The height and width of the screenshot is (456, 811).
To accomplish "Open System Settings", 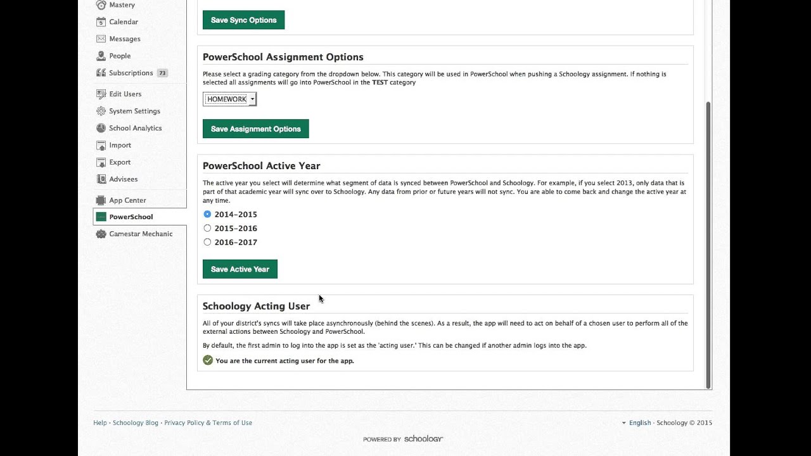I will [x=134, y=111].
